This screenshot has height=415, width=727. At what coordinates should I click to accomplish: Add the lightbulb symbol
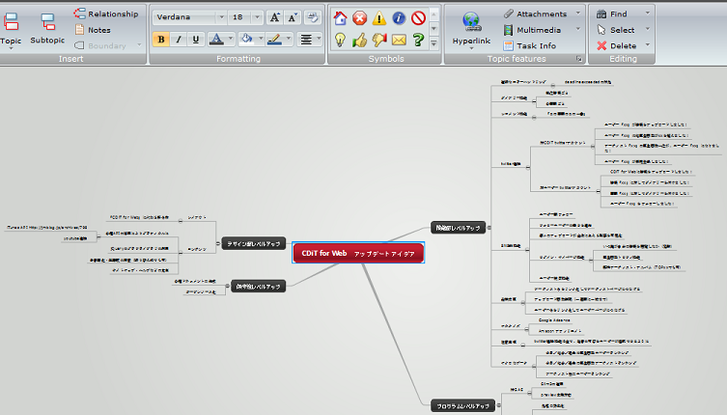340,40
